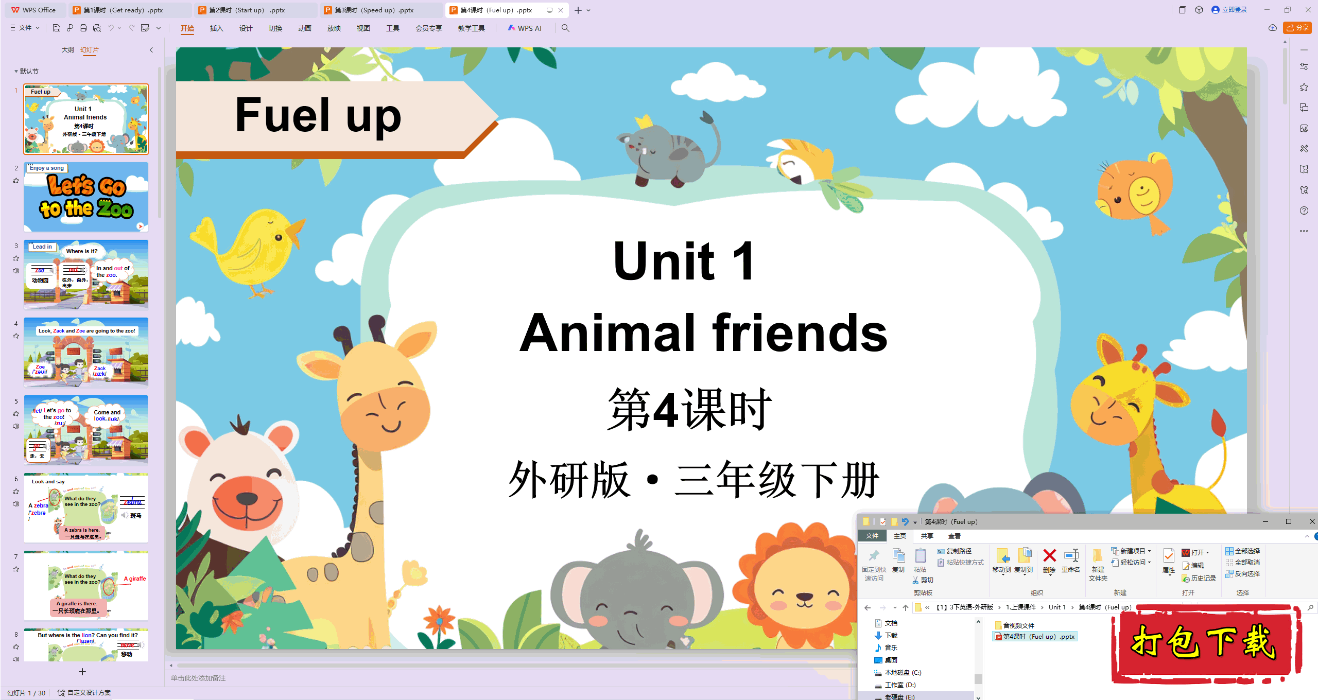Click 立即登录 login link

pos(1229,10)
